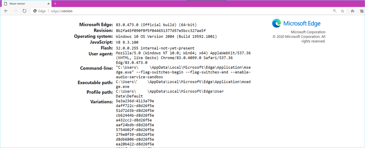Click variation cb62444b-d8d26f5e
The height and width of the screenshot is (148, 365).
click(135, 115)
